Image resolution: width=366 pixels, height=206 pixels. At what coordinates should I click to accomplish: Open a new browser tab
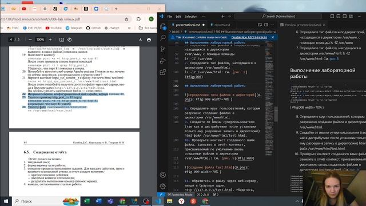(x=116, y=9)
